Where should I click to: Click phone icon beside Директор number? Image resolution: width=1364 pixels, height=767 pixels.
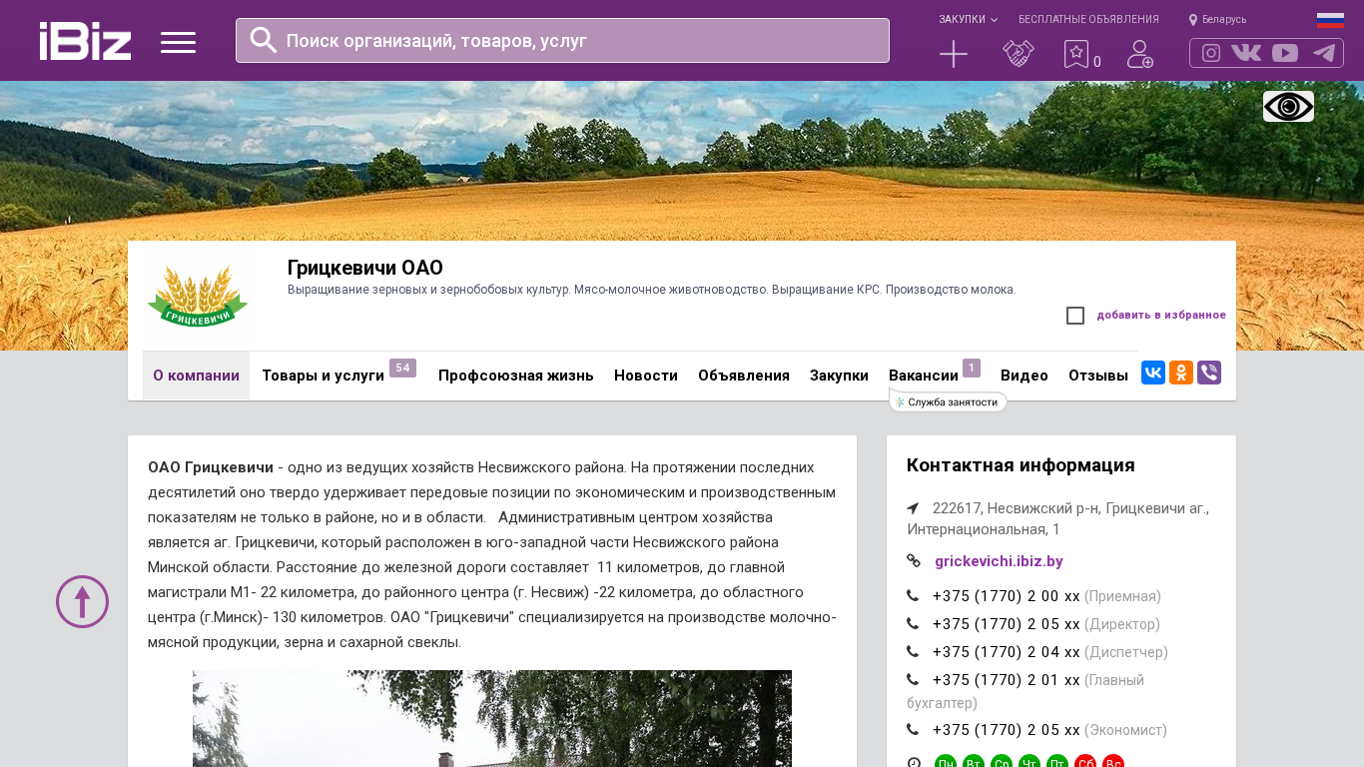[913, 624]
